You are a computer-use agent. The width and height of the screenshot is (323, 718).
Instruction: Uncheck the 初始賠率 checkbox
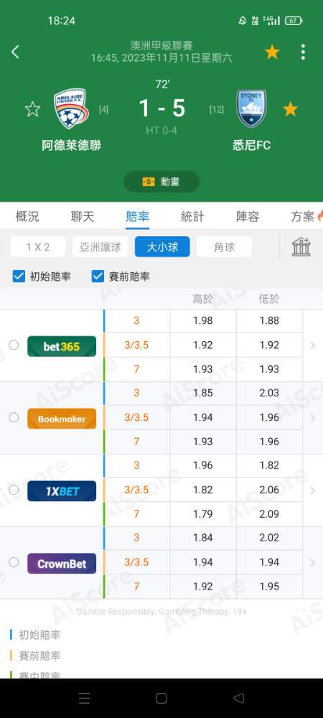coord(19,276)
